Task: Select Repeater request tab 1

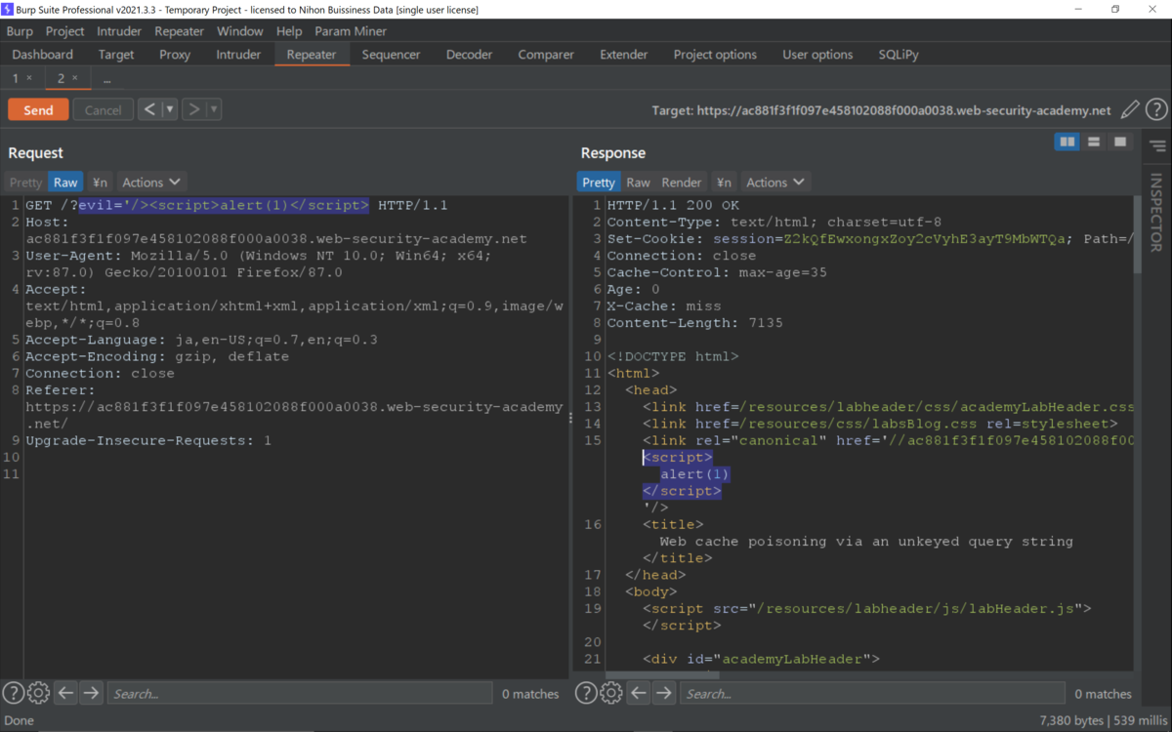Action: point(16,78)
